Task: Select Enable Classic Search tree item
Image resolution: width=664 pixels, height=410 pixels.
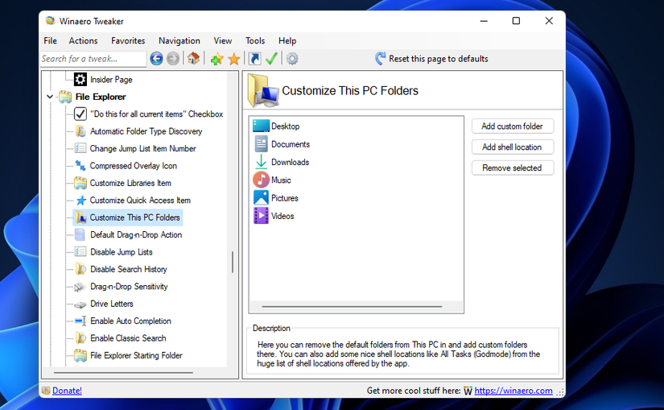Action: click(128, 338)
